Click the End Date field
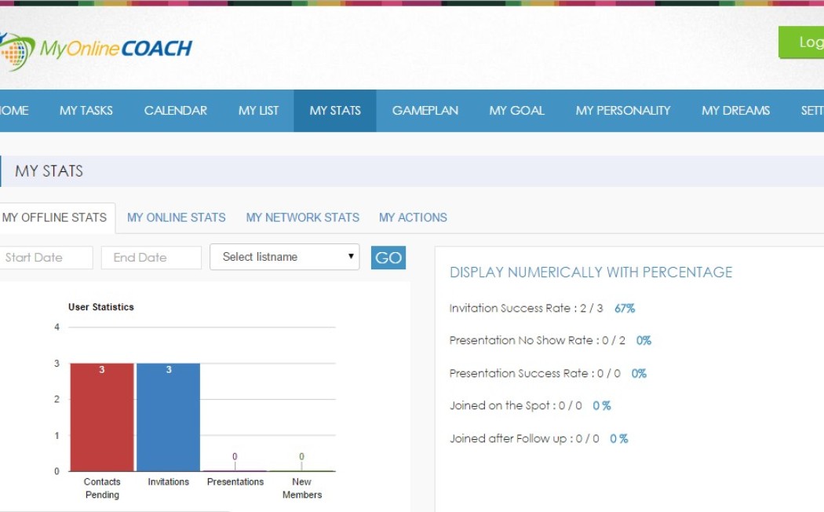This screenshot has width=824, height=512. click(x=151, y=258)
